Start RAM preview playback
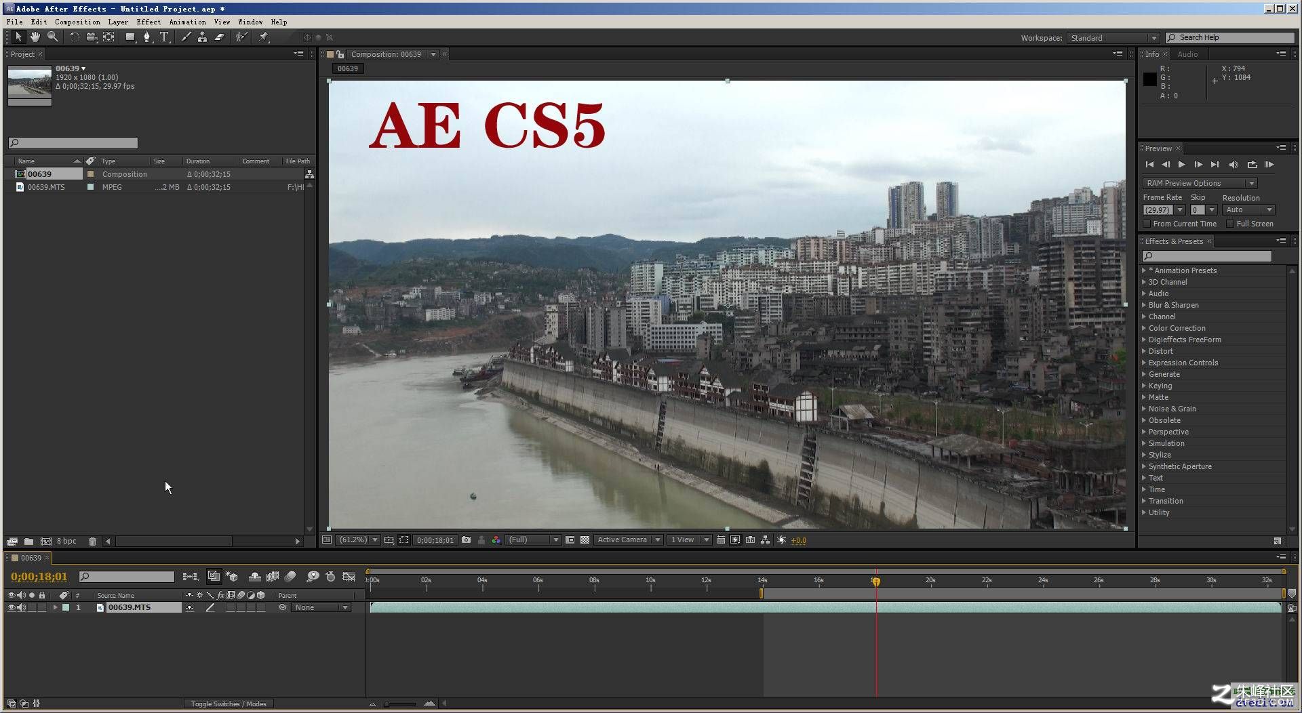This screenshot has width=1302, height=713. [x=1269, y=165]
